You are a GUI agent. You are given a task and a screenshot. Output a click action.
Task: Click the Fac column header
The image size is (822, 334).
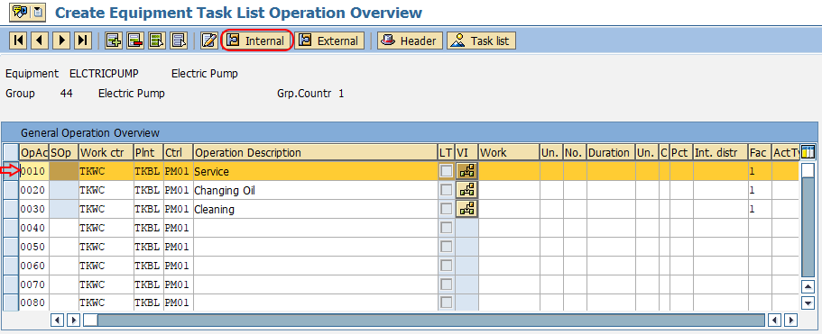pos(760,152)
